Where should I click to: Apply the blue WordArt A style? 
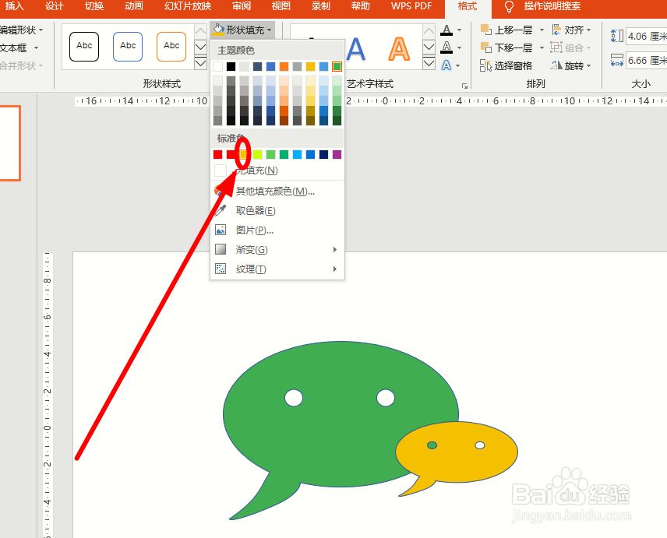click(x=355, y=49)
